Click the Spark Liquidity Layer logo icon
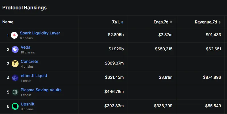Viewport: 227px width, 114px height. pyautogui.click(x=14, y=35)
